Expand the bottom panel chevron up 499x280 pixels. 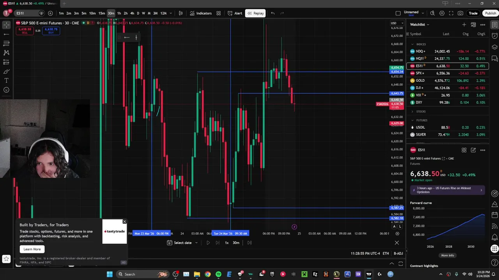pyautogui.click(x=392, y=264)
